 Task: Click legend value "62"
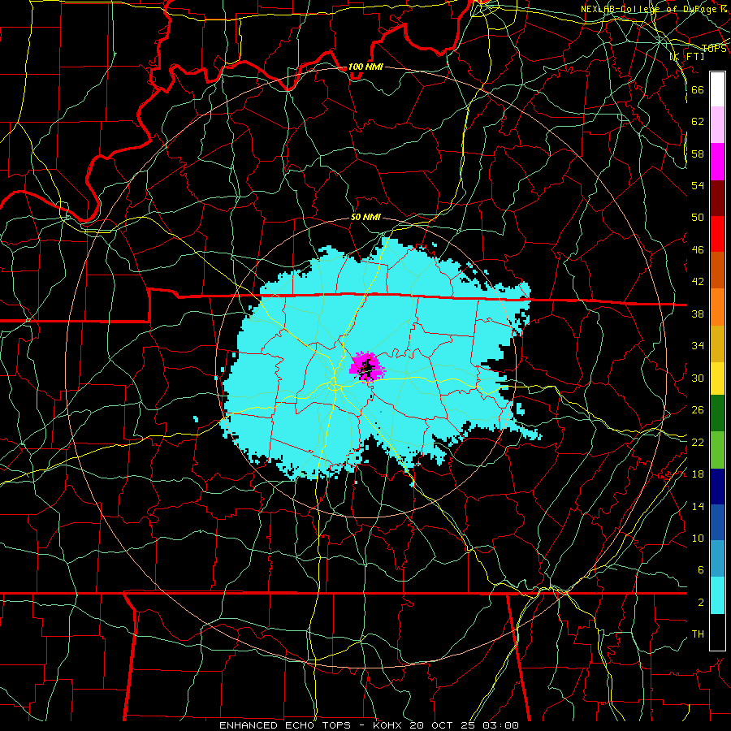click(698, 121)
